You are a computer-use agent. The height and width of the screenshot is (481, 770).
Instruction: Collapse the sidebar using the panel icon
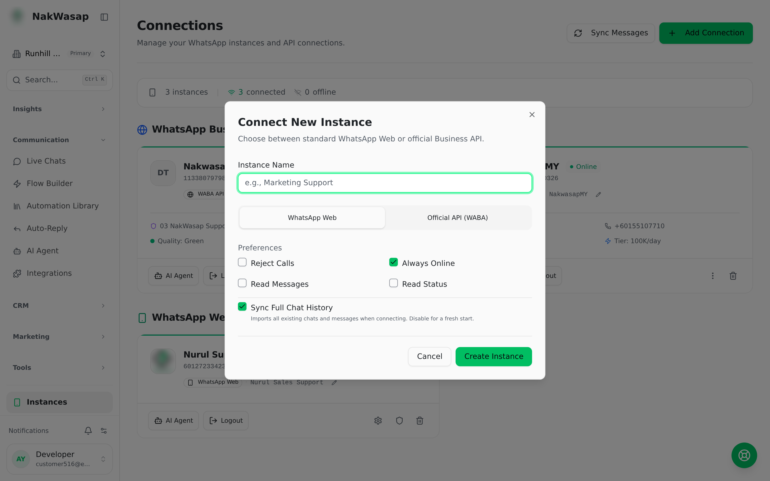click(104, 17)
